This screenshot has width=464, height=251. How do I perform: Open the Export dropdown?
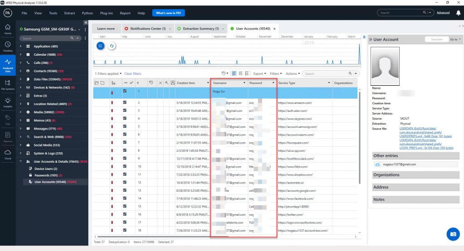260,73
